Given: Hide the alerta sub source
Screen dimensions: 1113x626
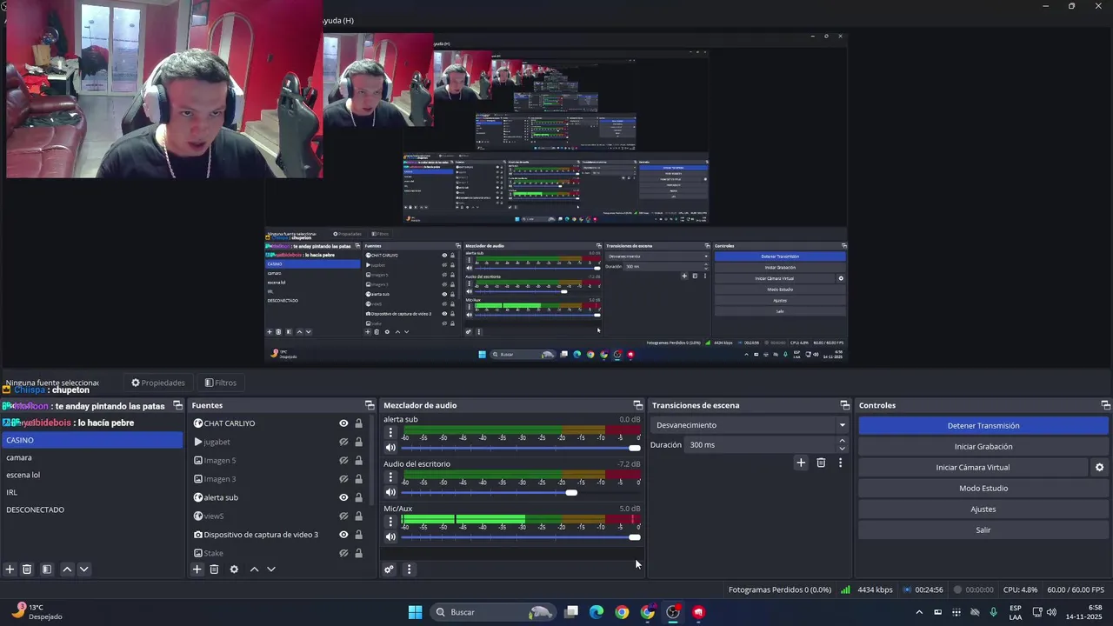Looking at the screenshot, I should 343,497.
